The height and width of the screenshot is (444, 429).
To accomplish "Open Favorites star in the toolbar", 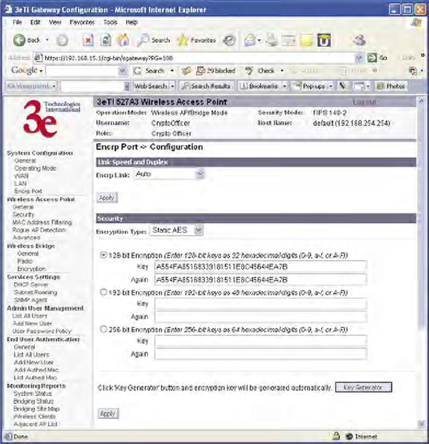I will [x=196, y=40].
